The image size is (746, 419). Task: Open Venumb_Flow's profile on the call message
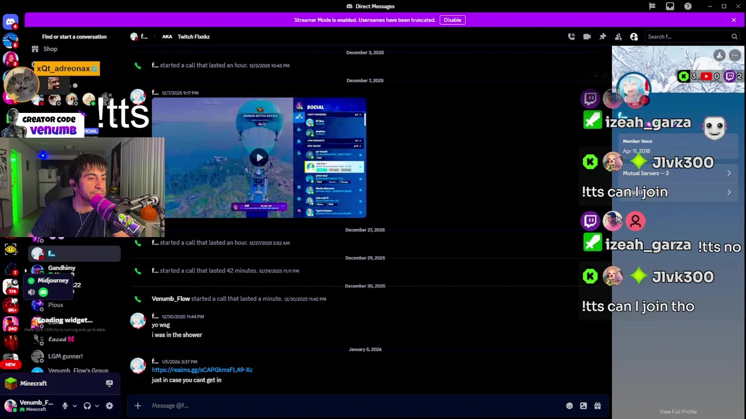[171, 299]
